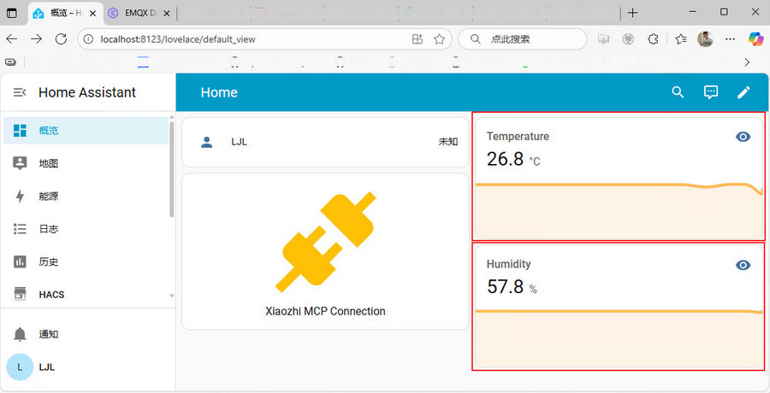Collapse the Home Assistant sidebar menu icon
The width and height of the screenshot is (770, 393).
tap(20, 92)
